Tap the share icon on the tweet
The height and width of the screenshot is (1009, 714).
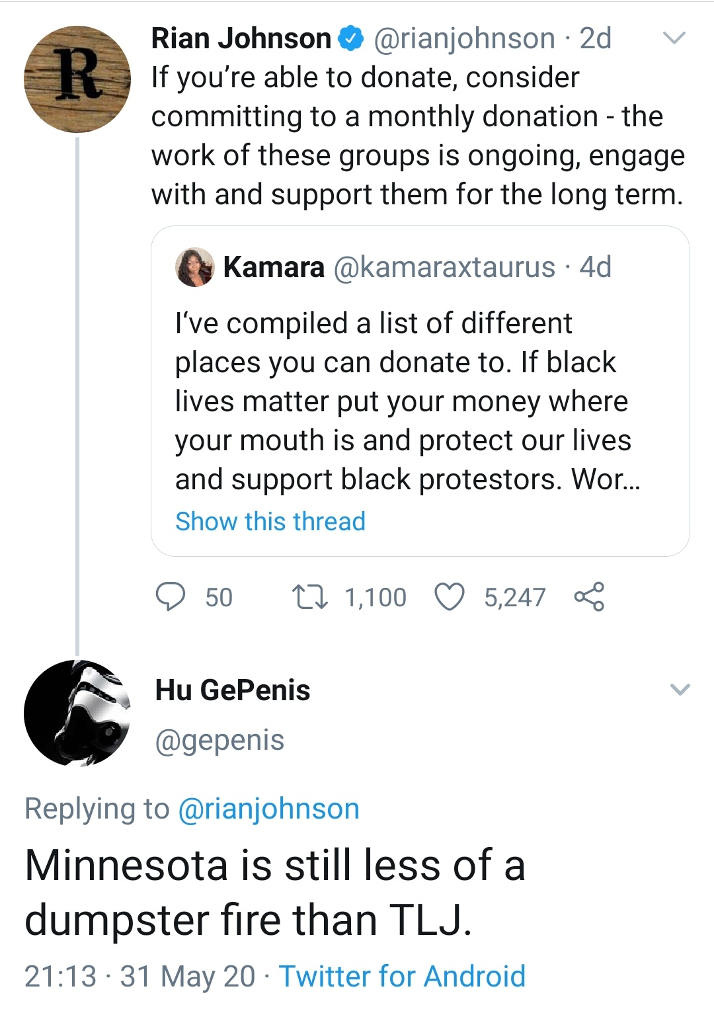(589, 596)
